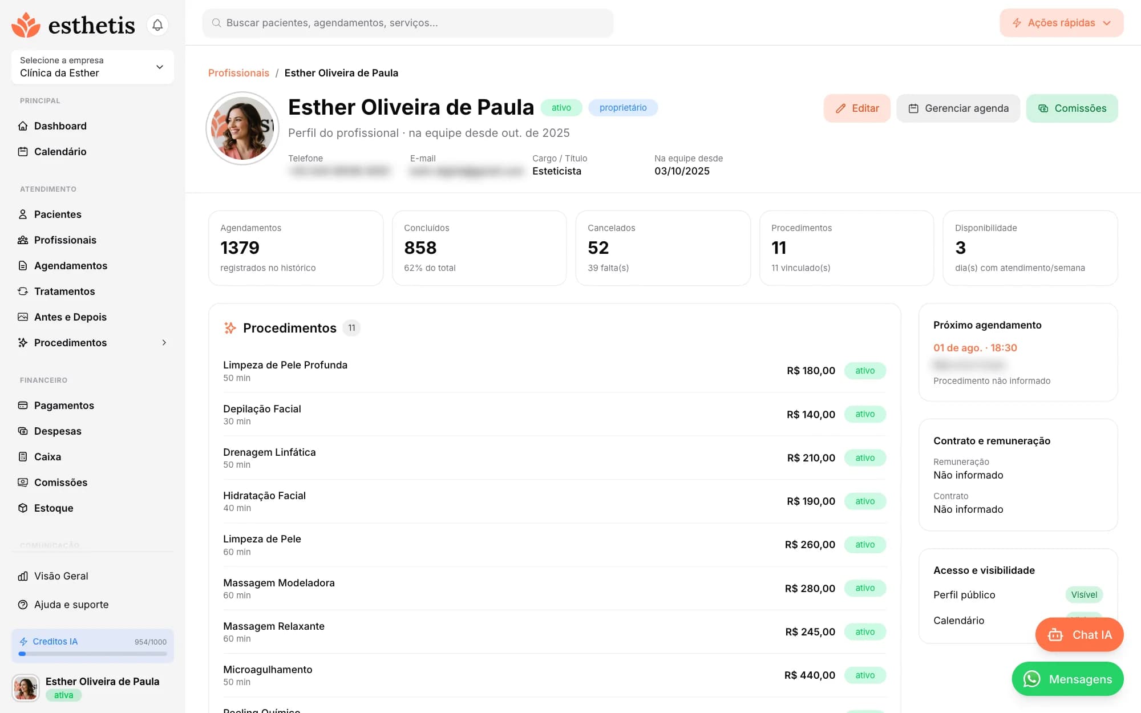
Task: Open Dashboard in the sidebar
Action: coord(60,126)
